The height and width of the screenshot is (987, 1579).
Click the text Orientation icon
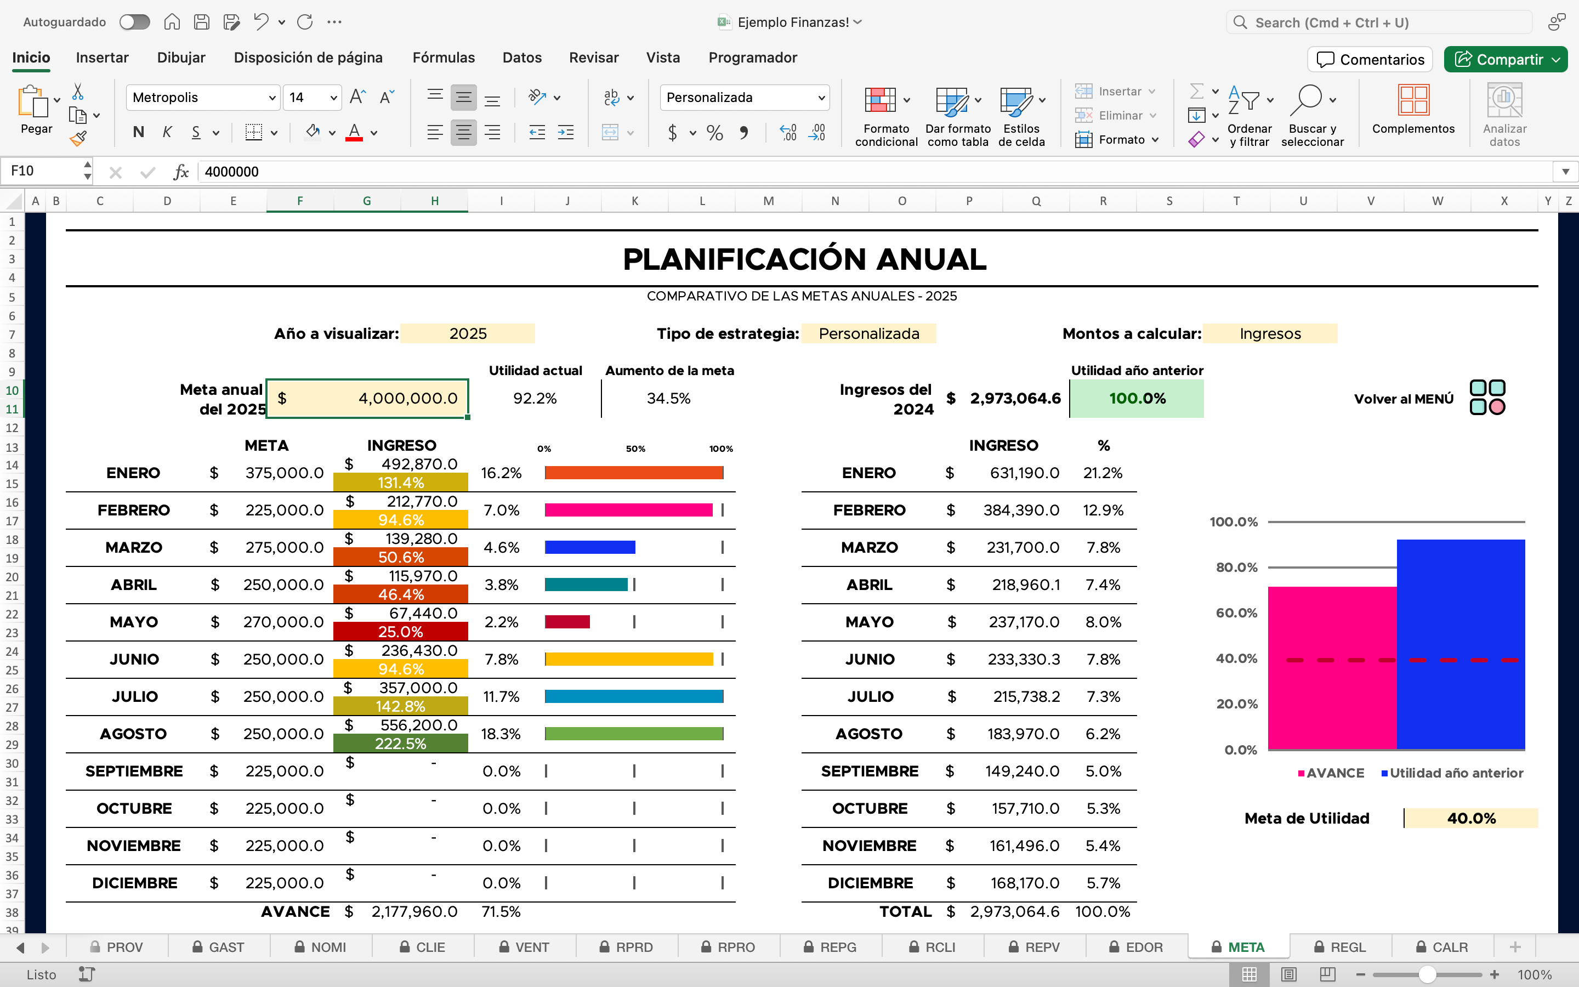tap(537, 97)
